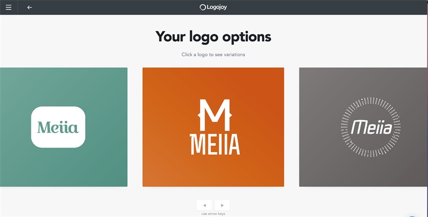This screenshot has height=217, width=428.
Task: Click the green serif Meiia wordmark
Action: pos(58,127)
